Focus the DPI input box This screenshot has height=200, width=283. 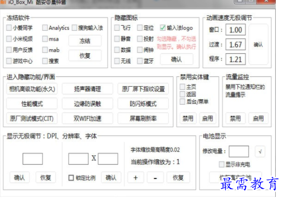[x=32, y=159]
